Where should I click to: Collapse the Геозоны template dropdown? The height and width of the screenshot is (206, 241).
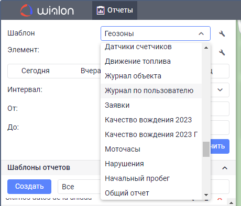[x=201, y=33]
